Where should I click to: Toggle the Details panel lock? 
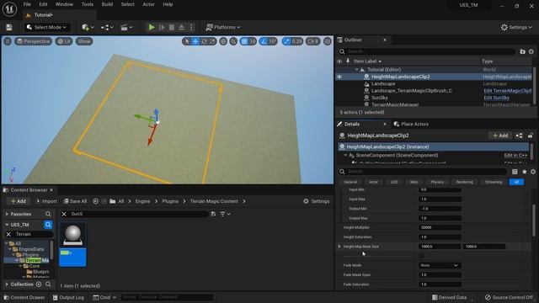pyautogui.click(x=531, y=136)
